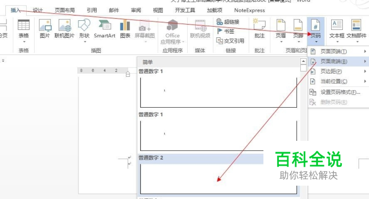369x199 pixels.
Task: Click the quick access toolbar customize arrow
Action: coord(3,60)
